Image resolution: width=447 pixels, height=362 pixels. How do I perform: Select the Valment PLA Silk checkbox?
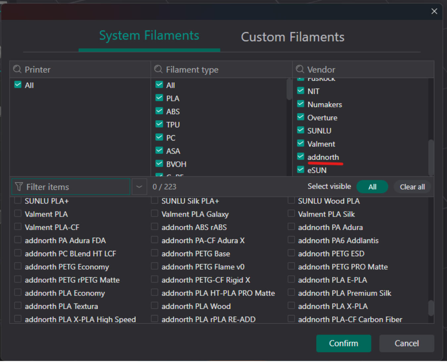click(291, 214)
